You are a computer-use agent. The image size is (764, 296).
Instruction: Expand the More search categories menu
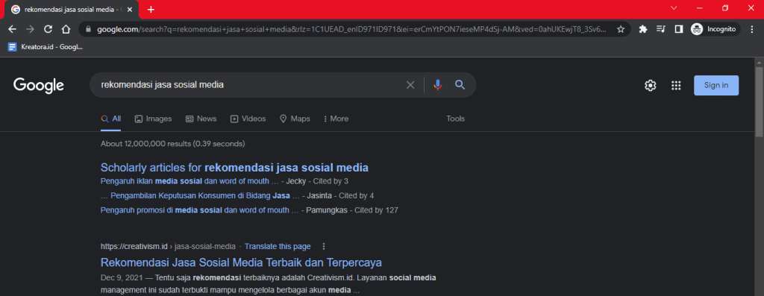(336, 119)
